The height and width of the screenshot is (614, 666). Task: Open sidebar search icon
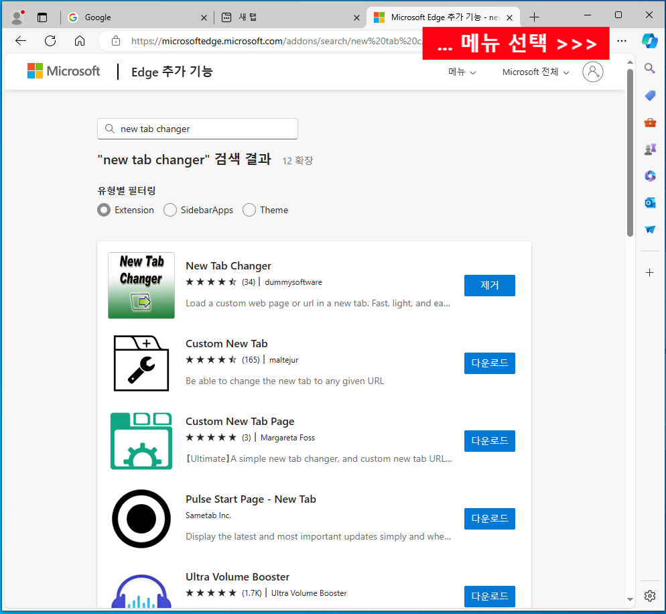649,68
